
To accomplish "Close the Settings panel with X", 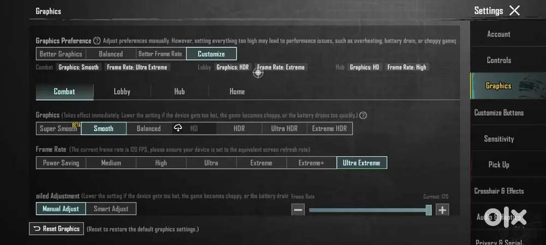I will pyautogui.click(x=514, y=10).
